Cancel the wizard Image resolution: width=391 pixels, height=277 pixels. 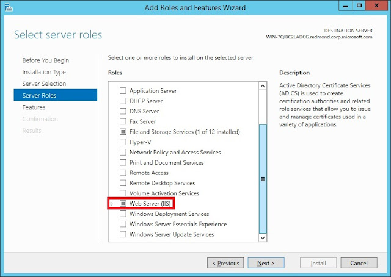(354, 263)
